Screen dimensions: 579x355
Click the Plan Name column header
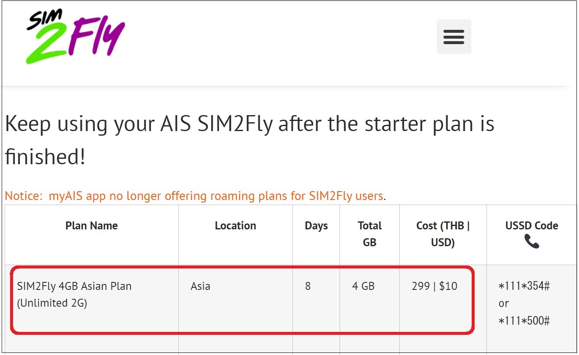click(91, 226)
